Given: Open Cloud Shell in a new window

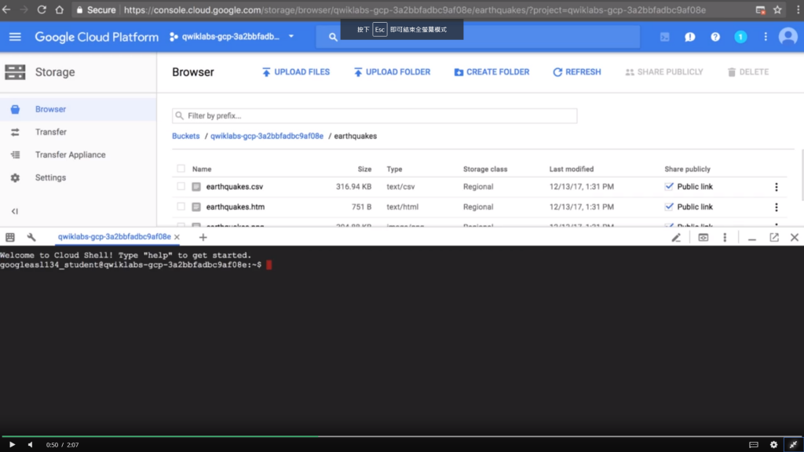Looking at the screenshot, I should (773, 237).
